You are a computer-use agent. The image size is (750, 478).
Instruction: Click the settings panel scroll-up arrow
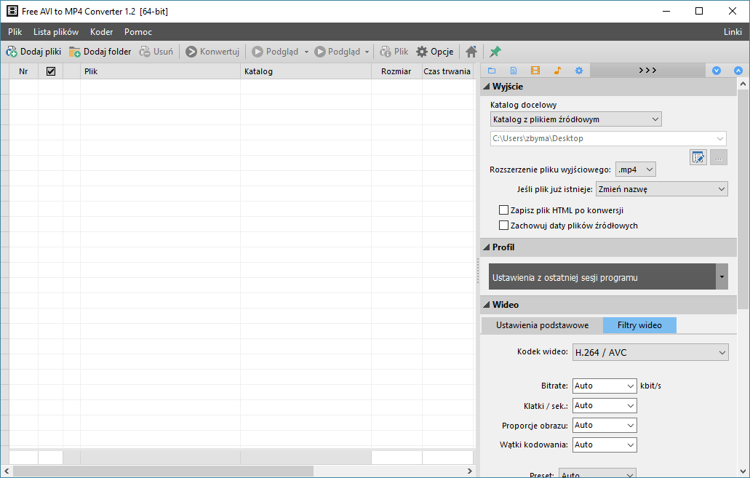tap(743, 84)
